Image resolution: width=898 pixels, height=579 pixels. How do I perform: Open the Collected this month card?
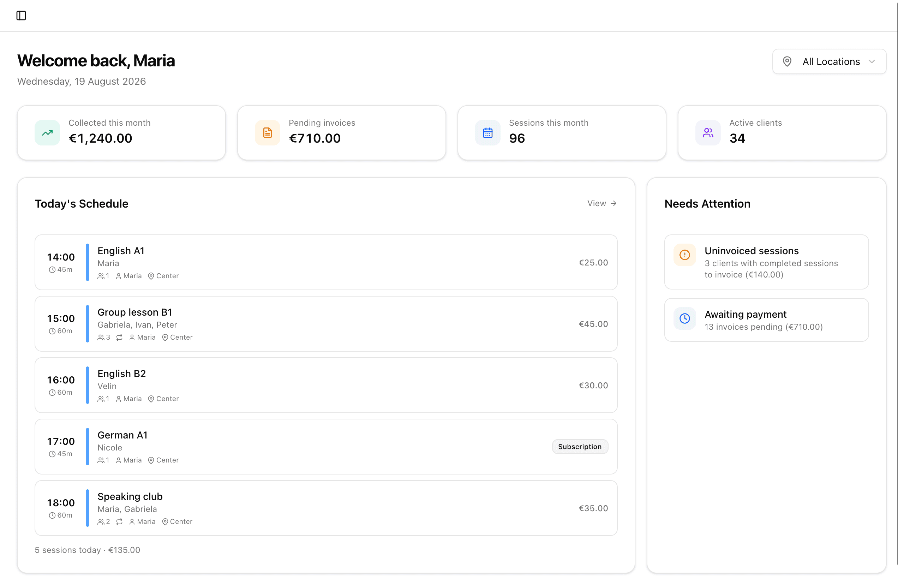[121, 133]
